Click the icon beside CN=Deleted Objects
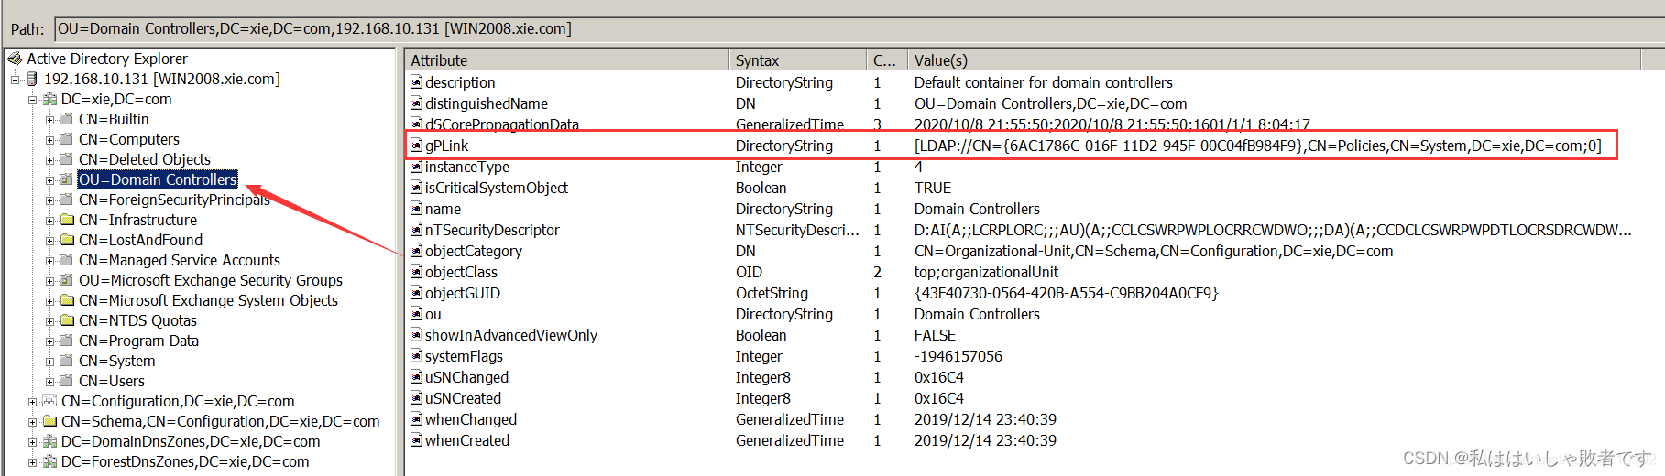The width and height of the screenshot is (1665, 476). (67, 159)
